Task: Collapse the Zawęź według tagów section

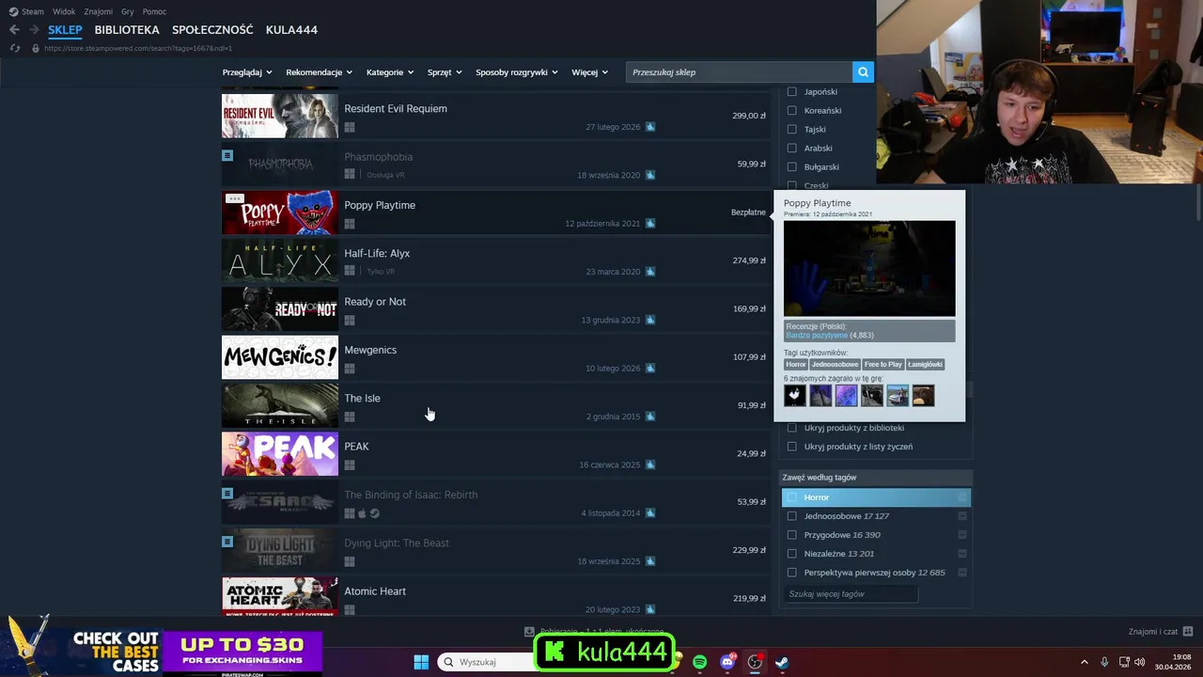Action: click(876, 478)
